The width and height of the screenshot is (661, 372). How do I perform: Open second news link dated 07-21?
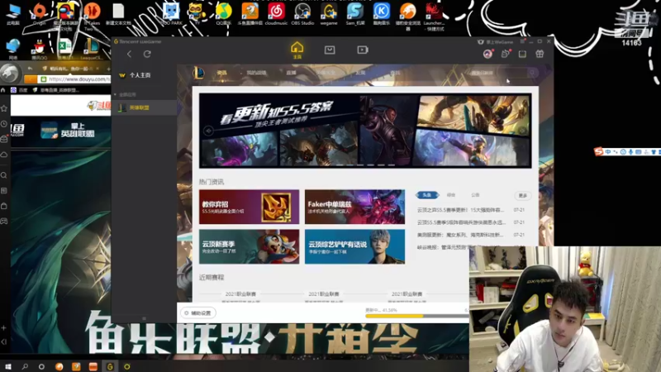(461, 222)
